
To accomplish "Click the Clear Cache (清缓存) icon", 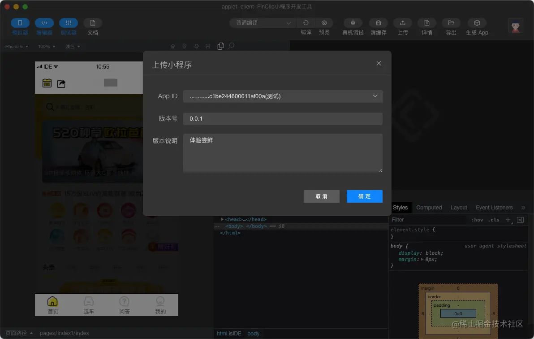I will click(x=378, y=23).
